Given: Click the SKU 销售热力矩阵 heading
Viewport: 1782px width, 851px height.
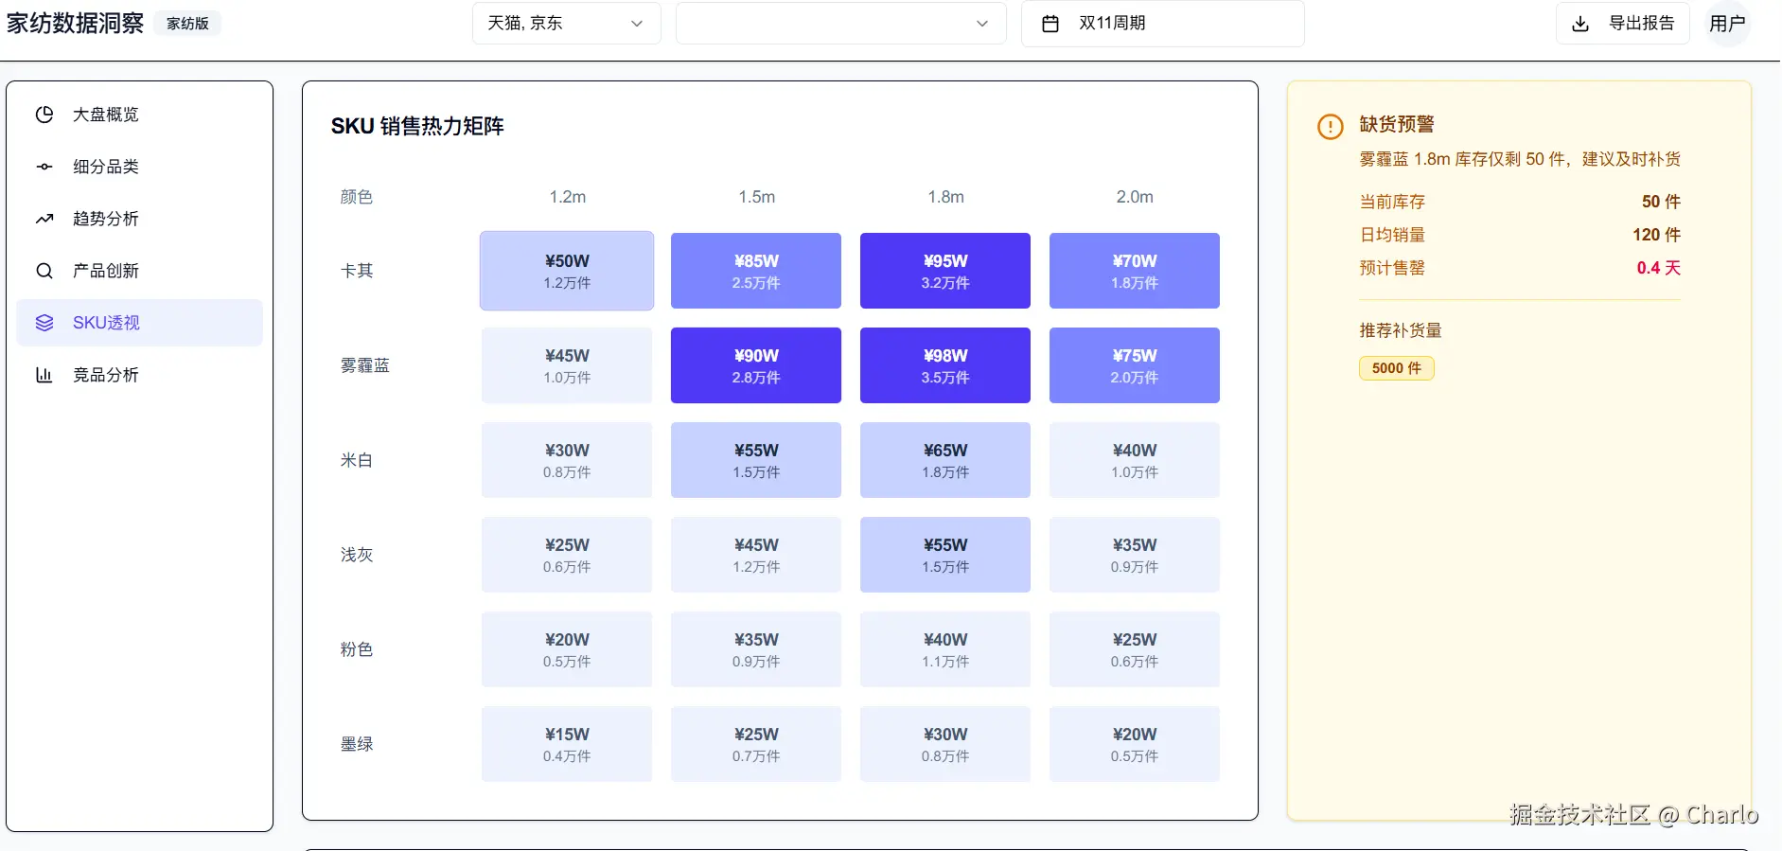Looking at the screenshot, I should (x=417, y=126).
